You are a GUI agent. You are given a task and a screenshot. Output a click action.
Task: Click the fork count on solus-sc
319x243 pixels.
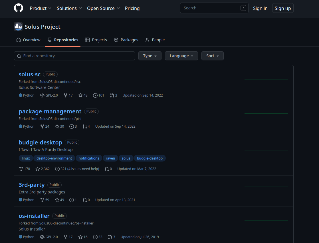click(68, 95)
